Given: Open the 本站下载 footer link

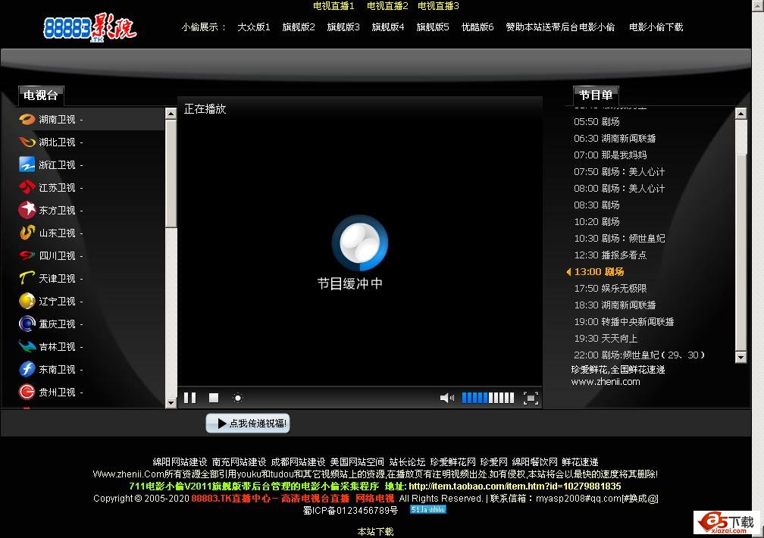Looking at the screenshot, I should point(375,531).
